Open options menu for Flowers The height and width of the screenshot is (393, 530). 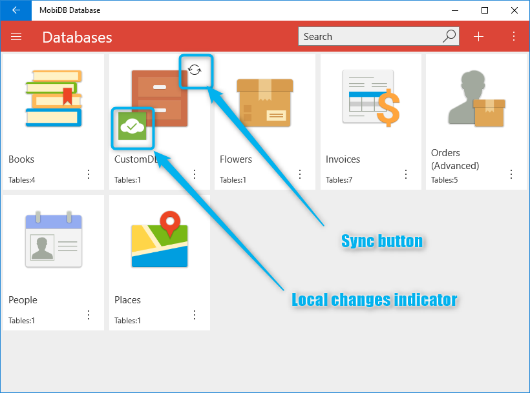coord(300,174)
